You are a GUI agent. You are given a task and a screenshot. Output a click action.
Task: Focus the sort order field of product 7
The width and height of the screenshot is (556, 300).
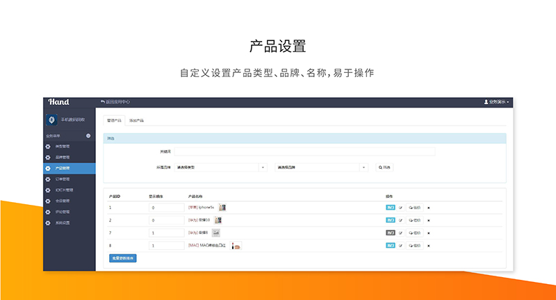[167, 233]
